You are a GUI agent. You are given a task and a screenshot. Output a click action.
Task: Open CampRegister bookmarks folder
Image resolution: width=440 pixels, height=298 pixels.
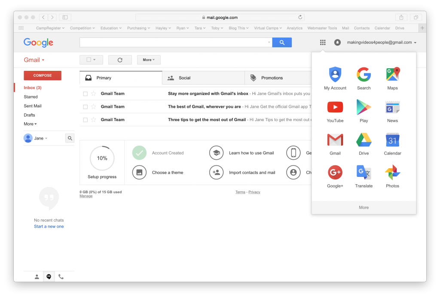[x=50, y=28]
